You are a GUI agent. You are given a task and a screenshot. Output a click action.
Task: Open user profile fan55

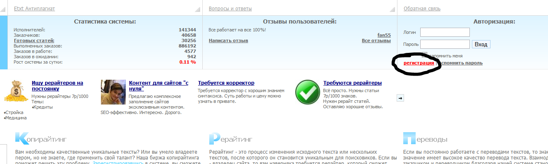(x=384, y=35)
